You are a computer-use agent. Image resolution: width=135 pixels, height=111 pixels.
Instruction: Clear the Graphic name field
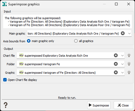click(x=116, y=72)
